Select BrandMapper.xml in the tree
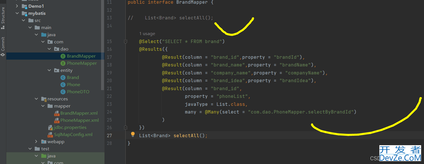Screen dimensions: 424x164 tap(79, 113)
